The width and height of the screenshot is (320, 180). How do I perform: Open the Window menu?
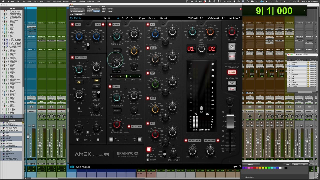click(x=82, y=1)
